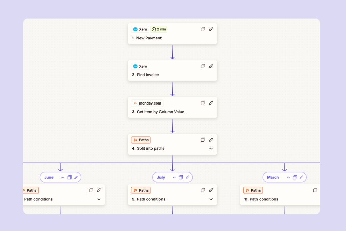Click the copy icon on March path
Viewport: 346px width, 231px height.
(295, 177)
